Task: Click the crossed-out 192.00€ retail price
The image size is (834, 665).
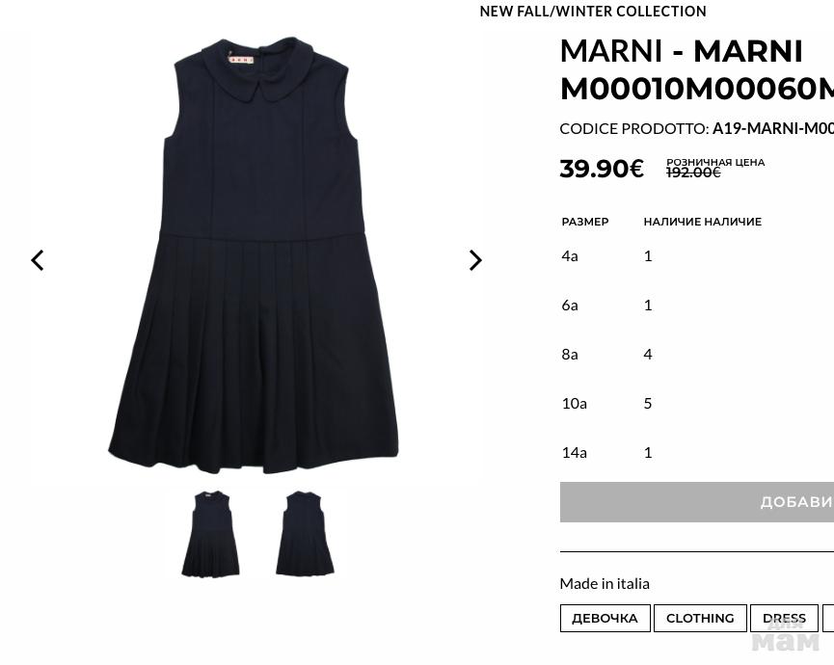Action: coord(693,173)
